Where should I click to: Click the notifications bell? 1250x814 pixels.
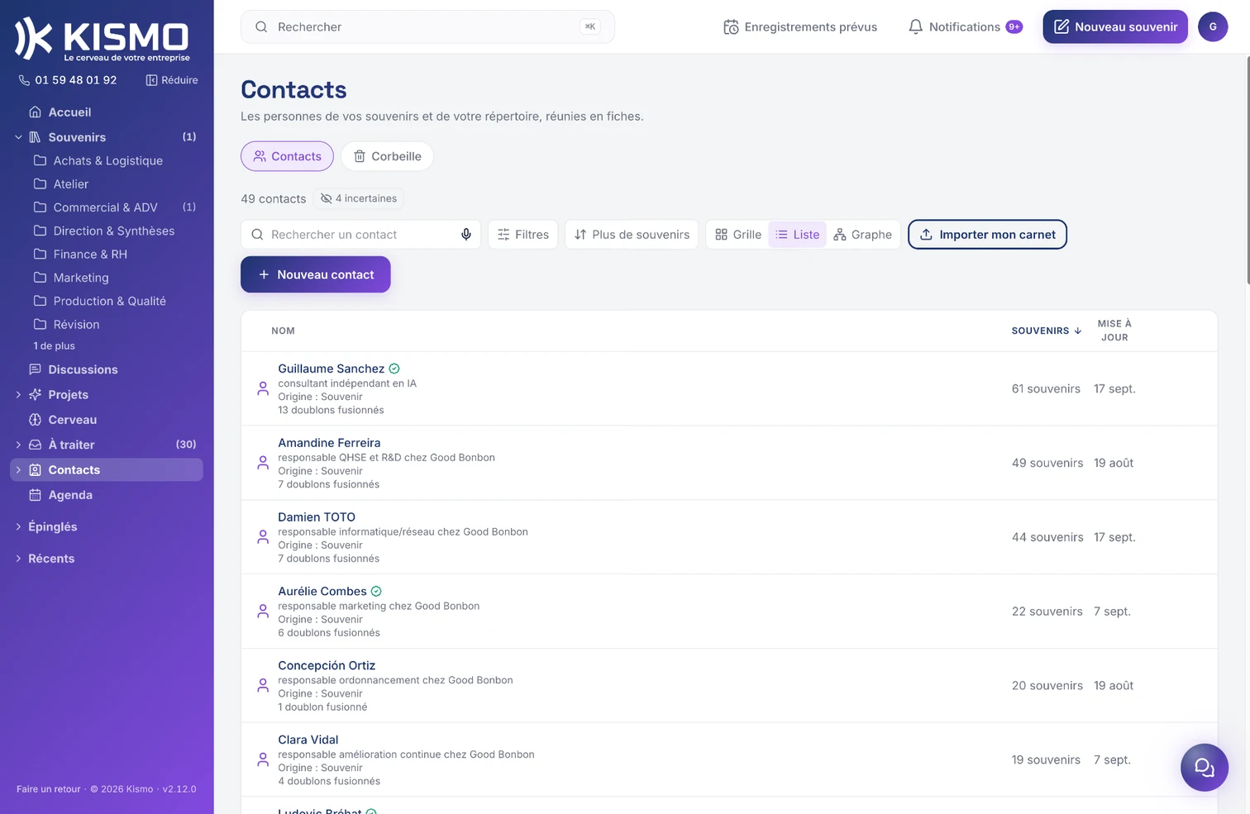965,26
